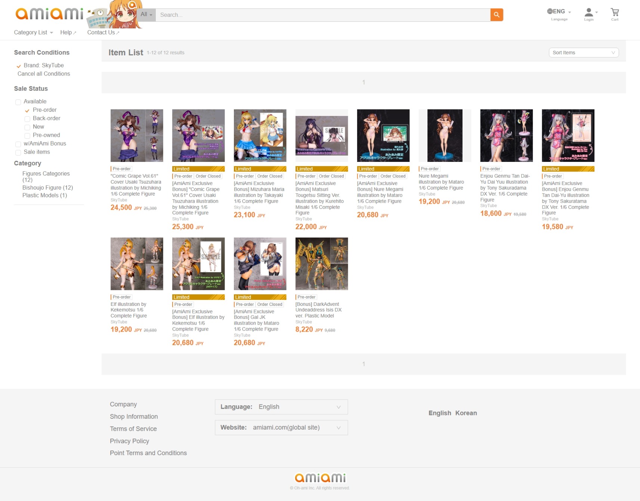This screenshot has height=501, width=640.
Task: Open Shop Information footer link
Action: (x=134, y=417)
